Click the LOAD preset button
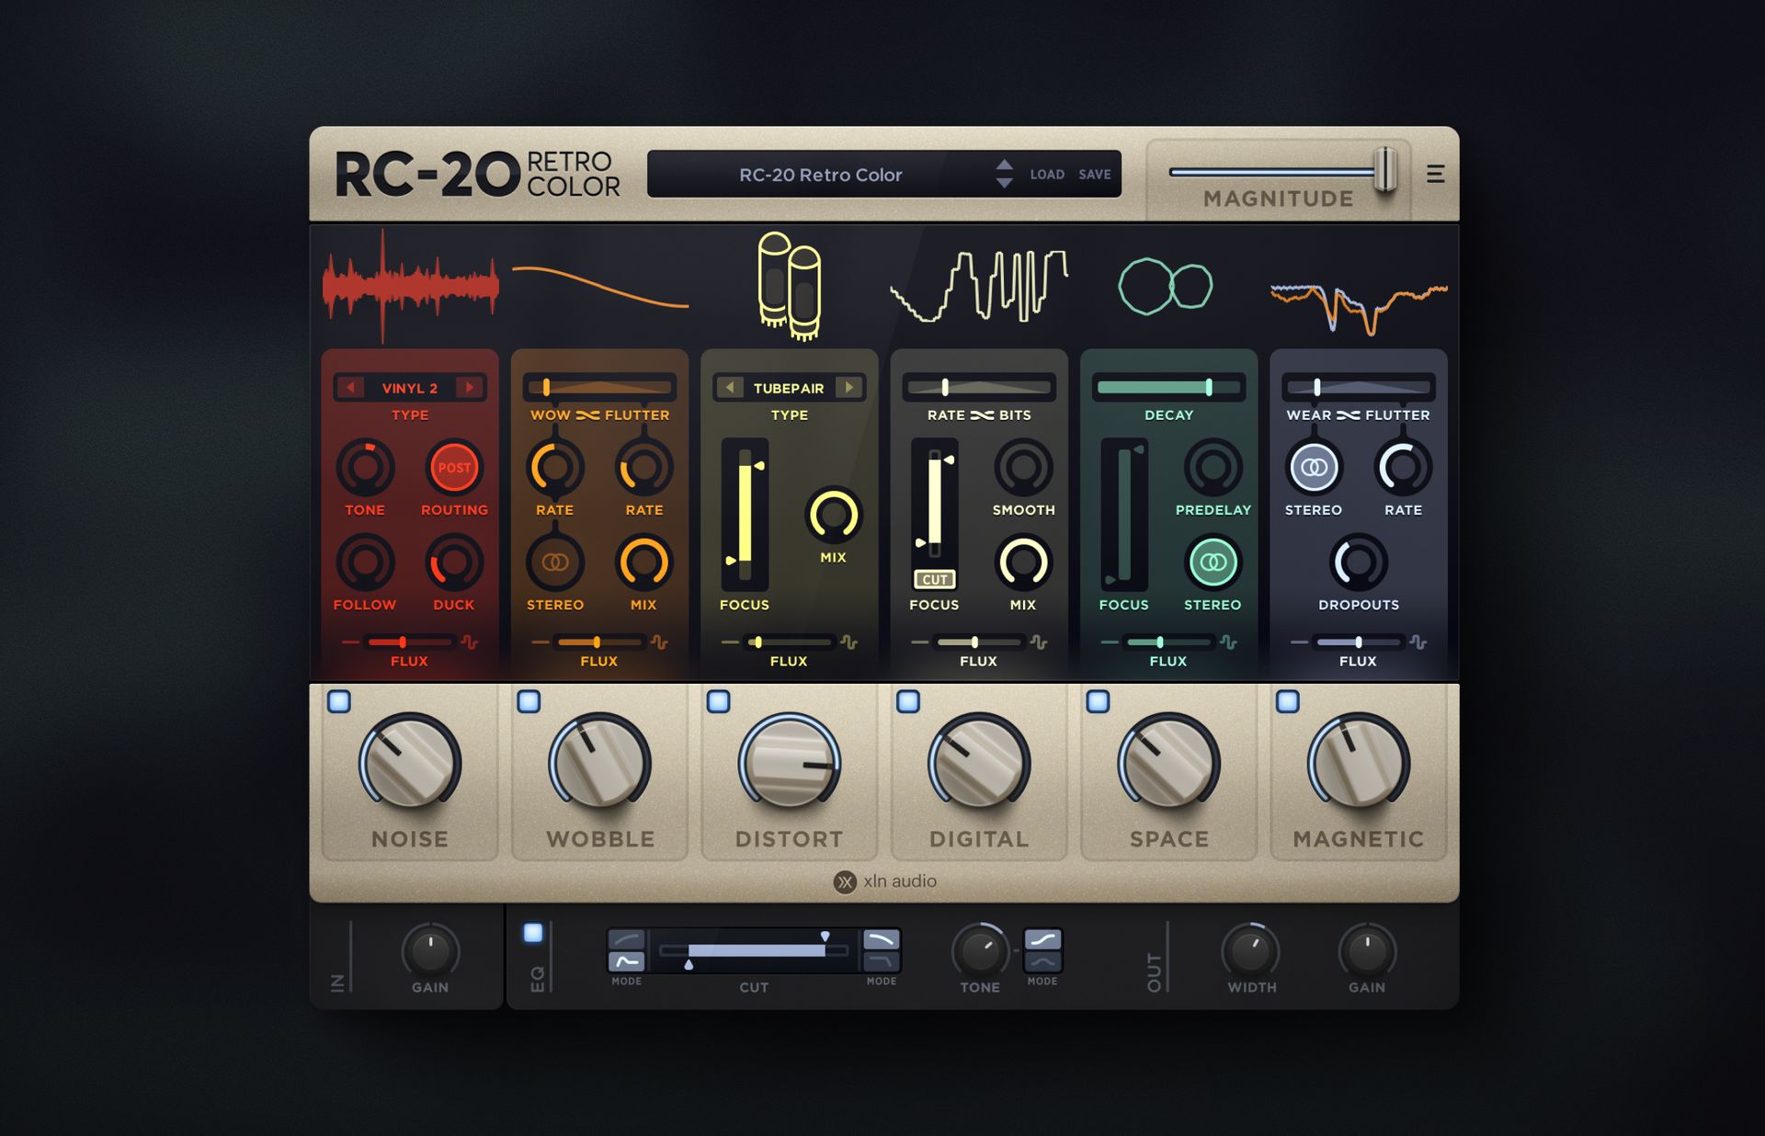 click(1047, 174)
